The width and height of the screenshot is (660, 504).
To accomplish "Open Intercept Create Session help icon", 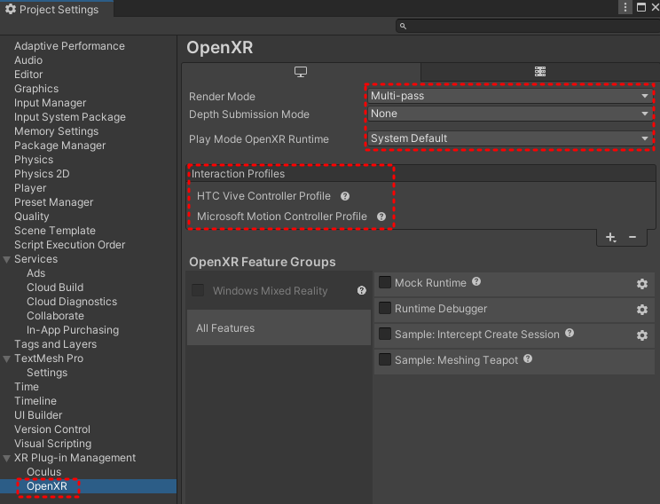I will (570, 333).
